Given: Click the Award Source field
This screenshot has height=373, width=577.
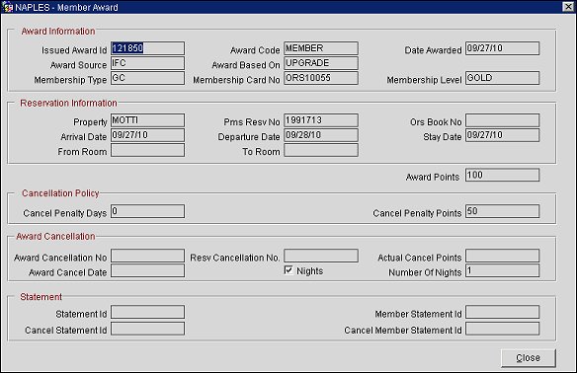Looking at the screenshot, I should pos(147,63).
